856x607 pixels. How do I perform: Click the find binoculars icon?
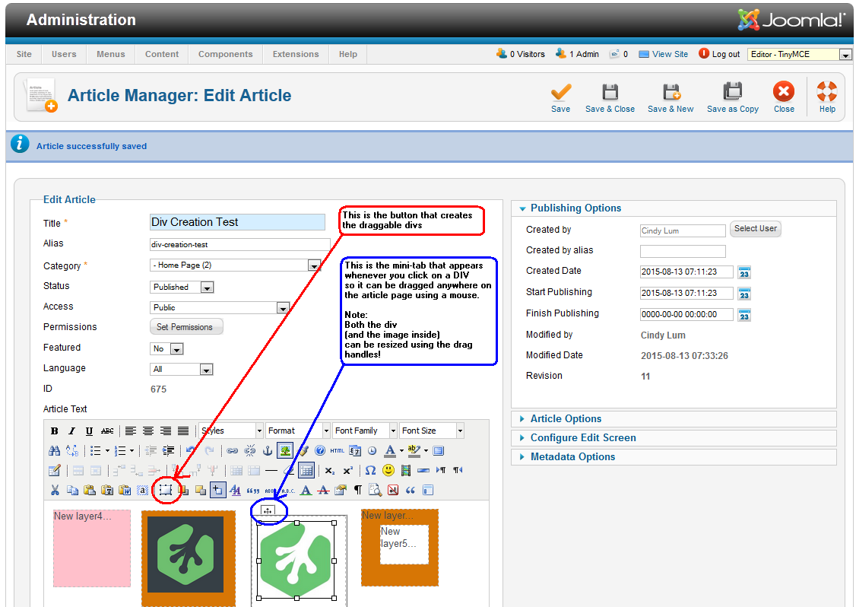tap(55, 450)
